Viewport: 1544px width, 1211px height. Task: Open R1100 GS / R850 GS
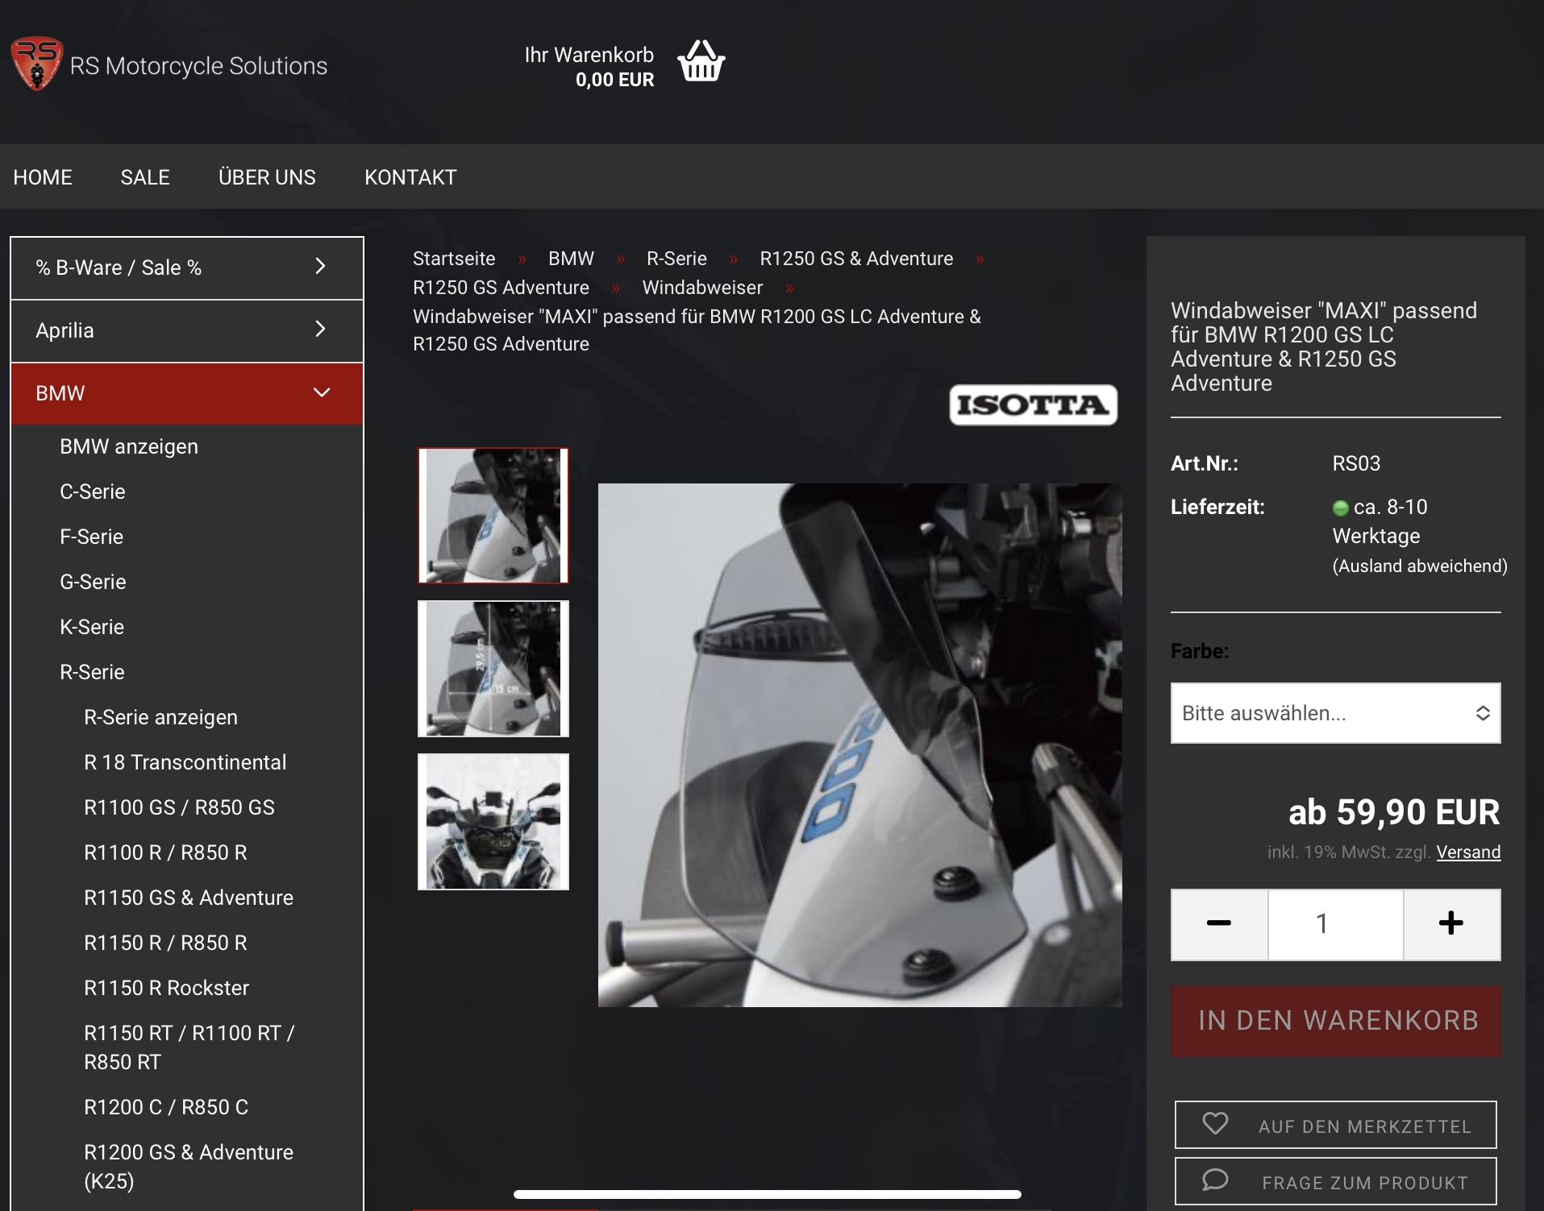(x=179, y=807)
